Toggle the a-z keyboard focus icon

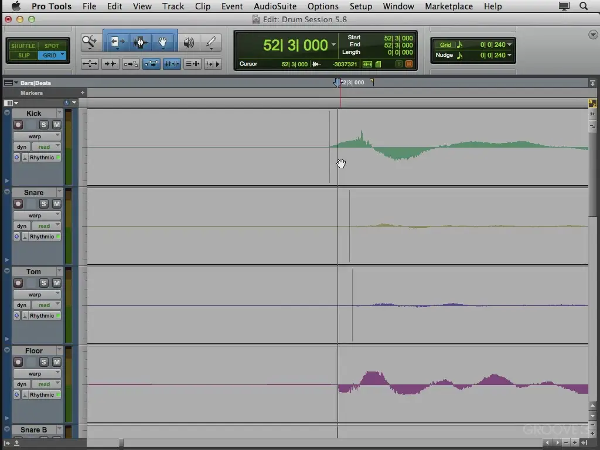tap(592, 103)
